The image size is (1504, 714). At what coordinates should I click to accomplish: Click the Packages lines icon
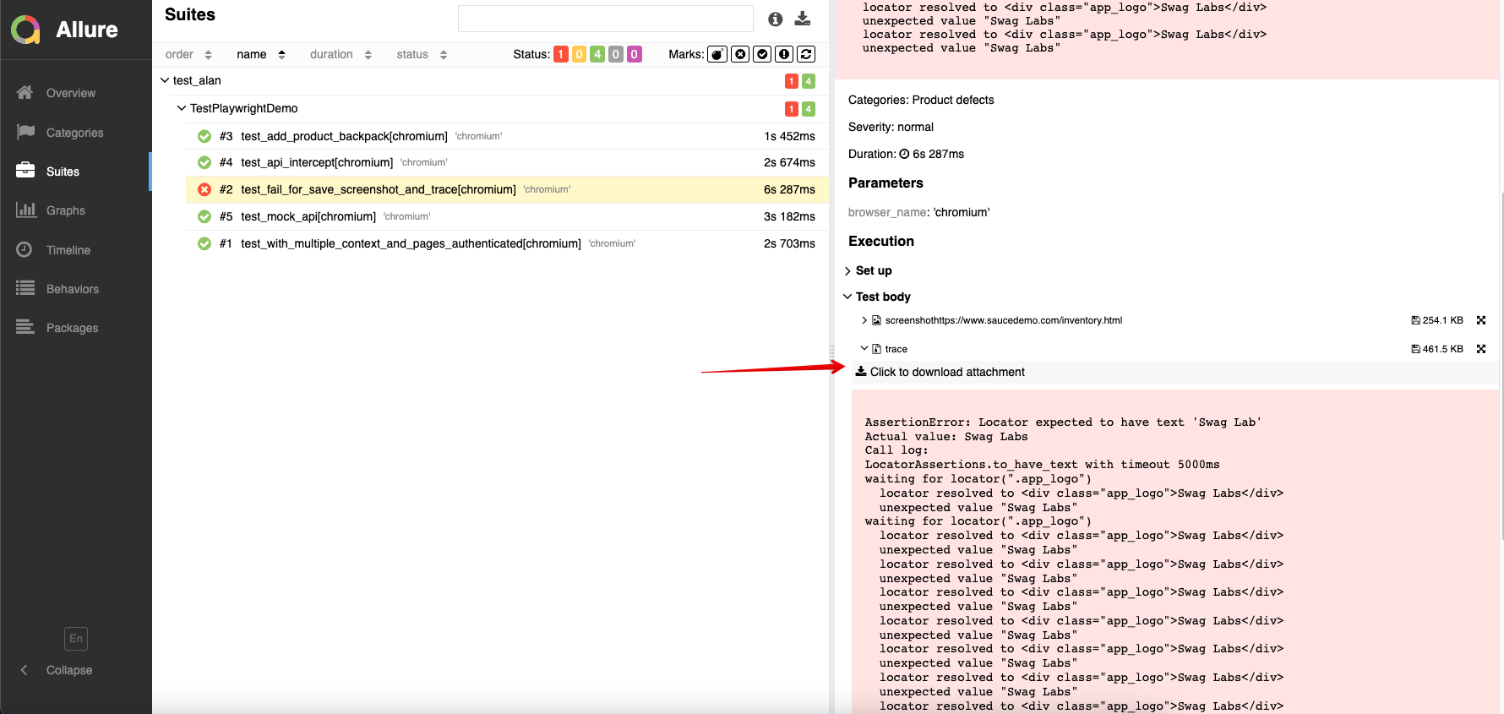[25, 327]
